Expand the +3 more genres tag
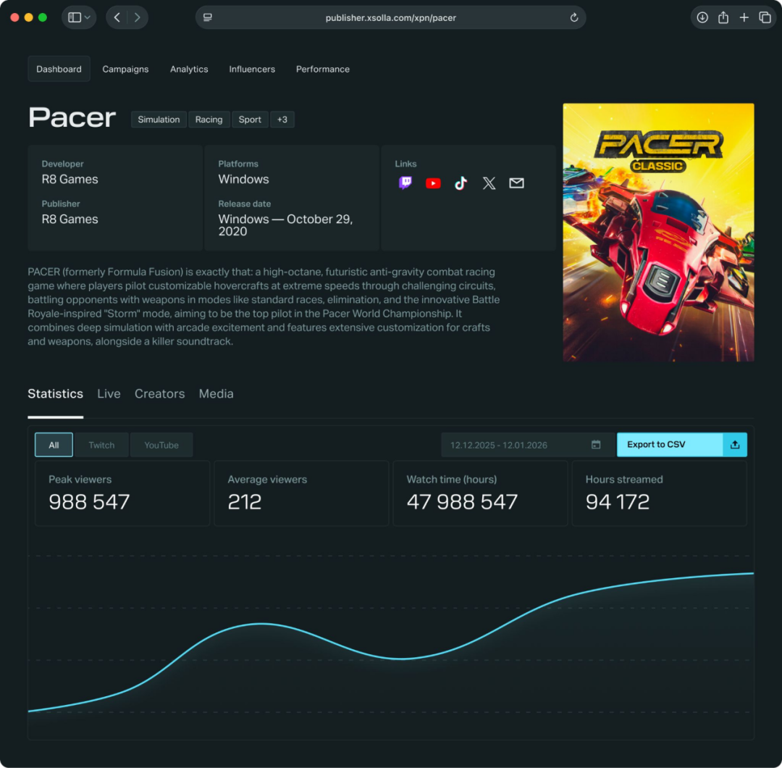This screenshot has width=782, height=768. (282, 120)
